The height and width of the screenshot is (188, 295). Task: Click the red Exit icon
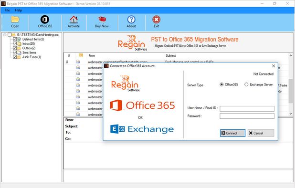coord(157,20)
